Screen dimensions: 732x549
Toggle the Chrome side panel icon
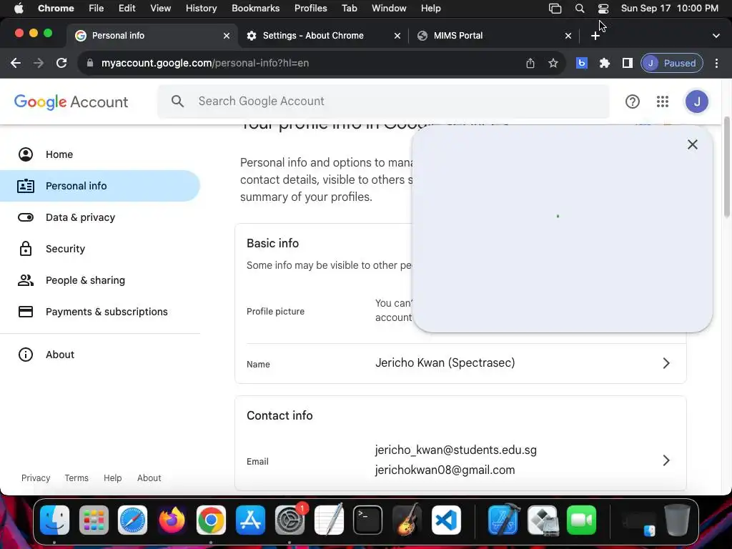(628, 63)
